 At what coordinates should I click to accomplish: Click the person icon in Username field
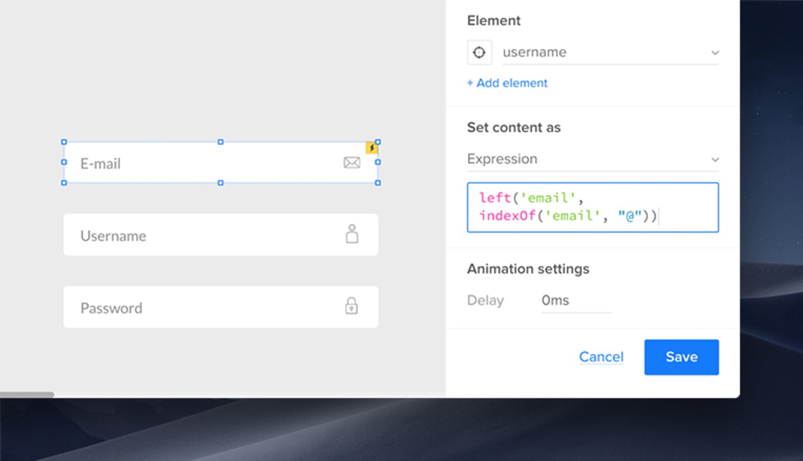click(x=352, y=234)
